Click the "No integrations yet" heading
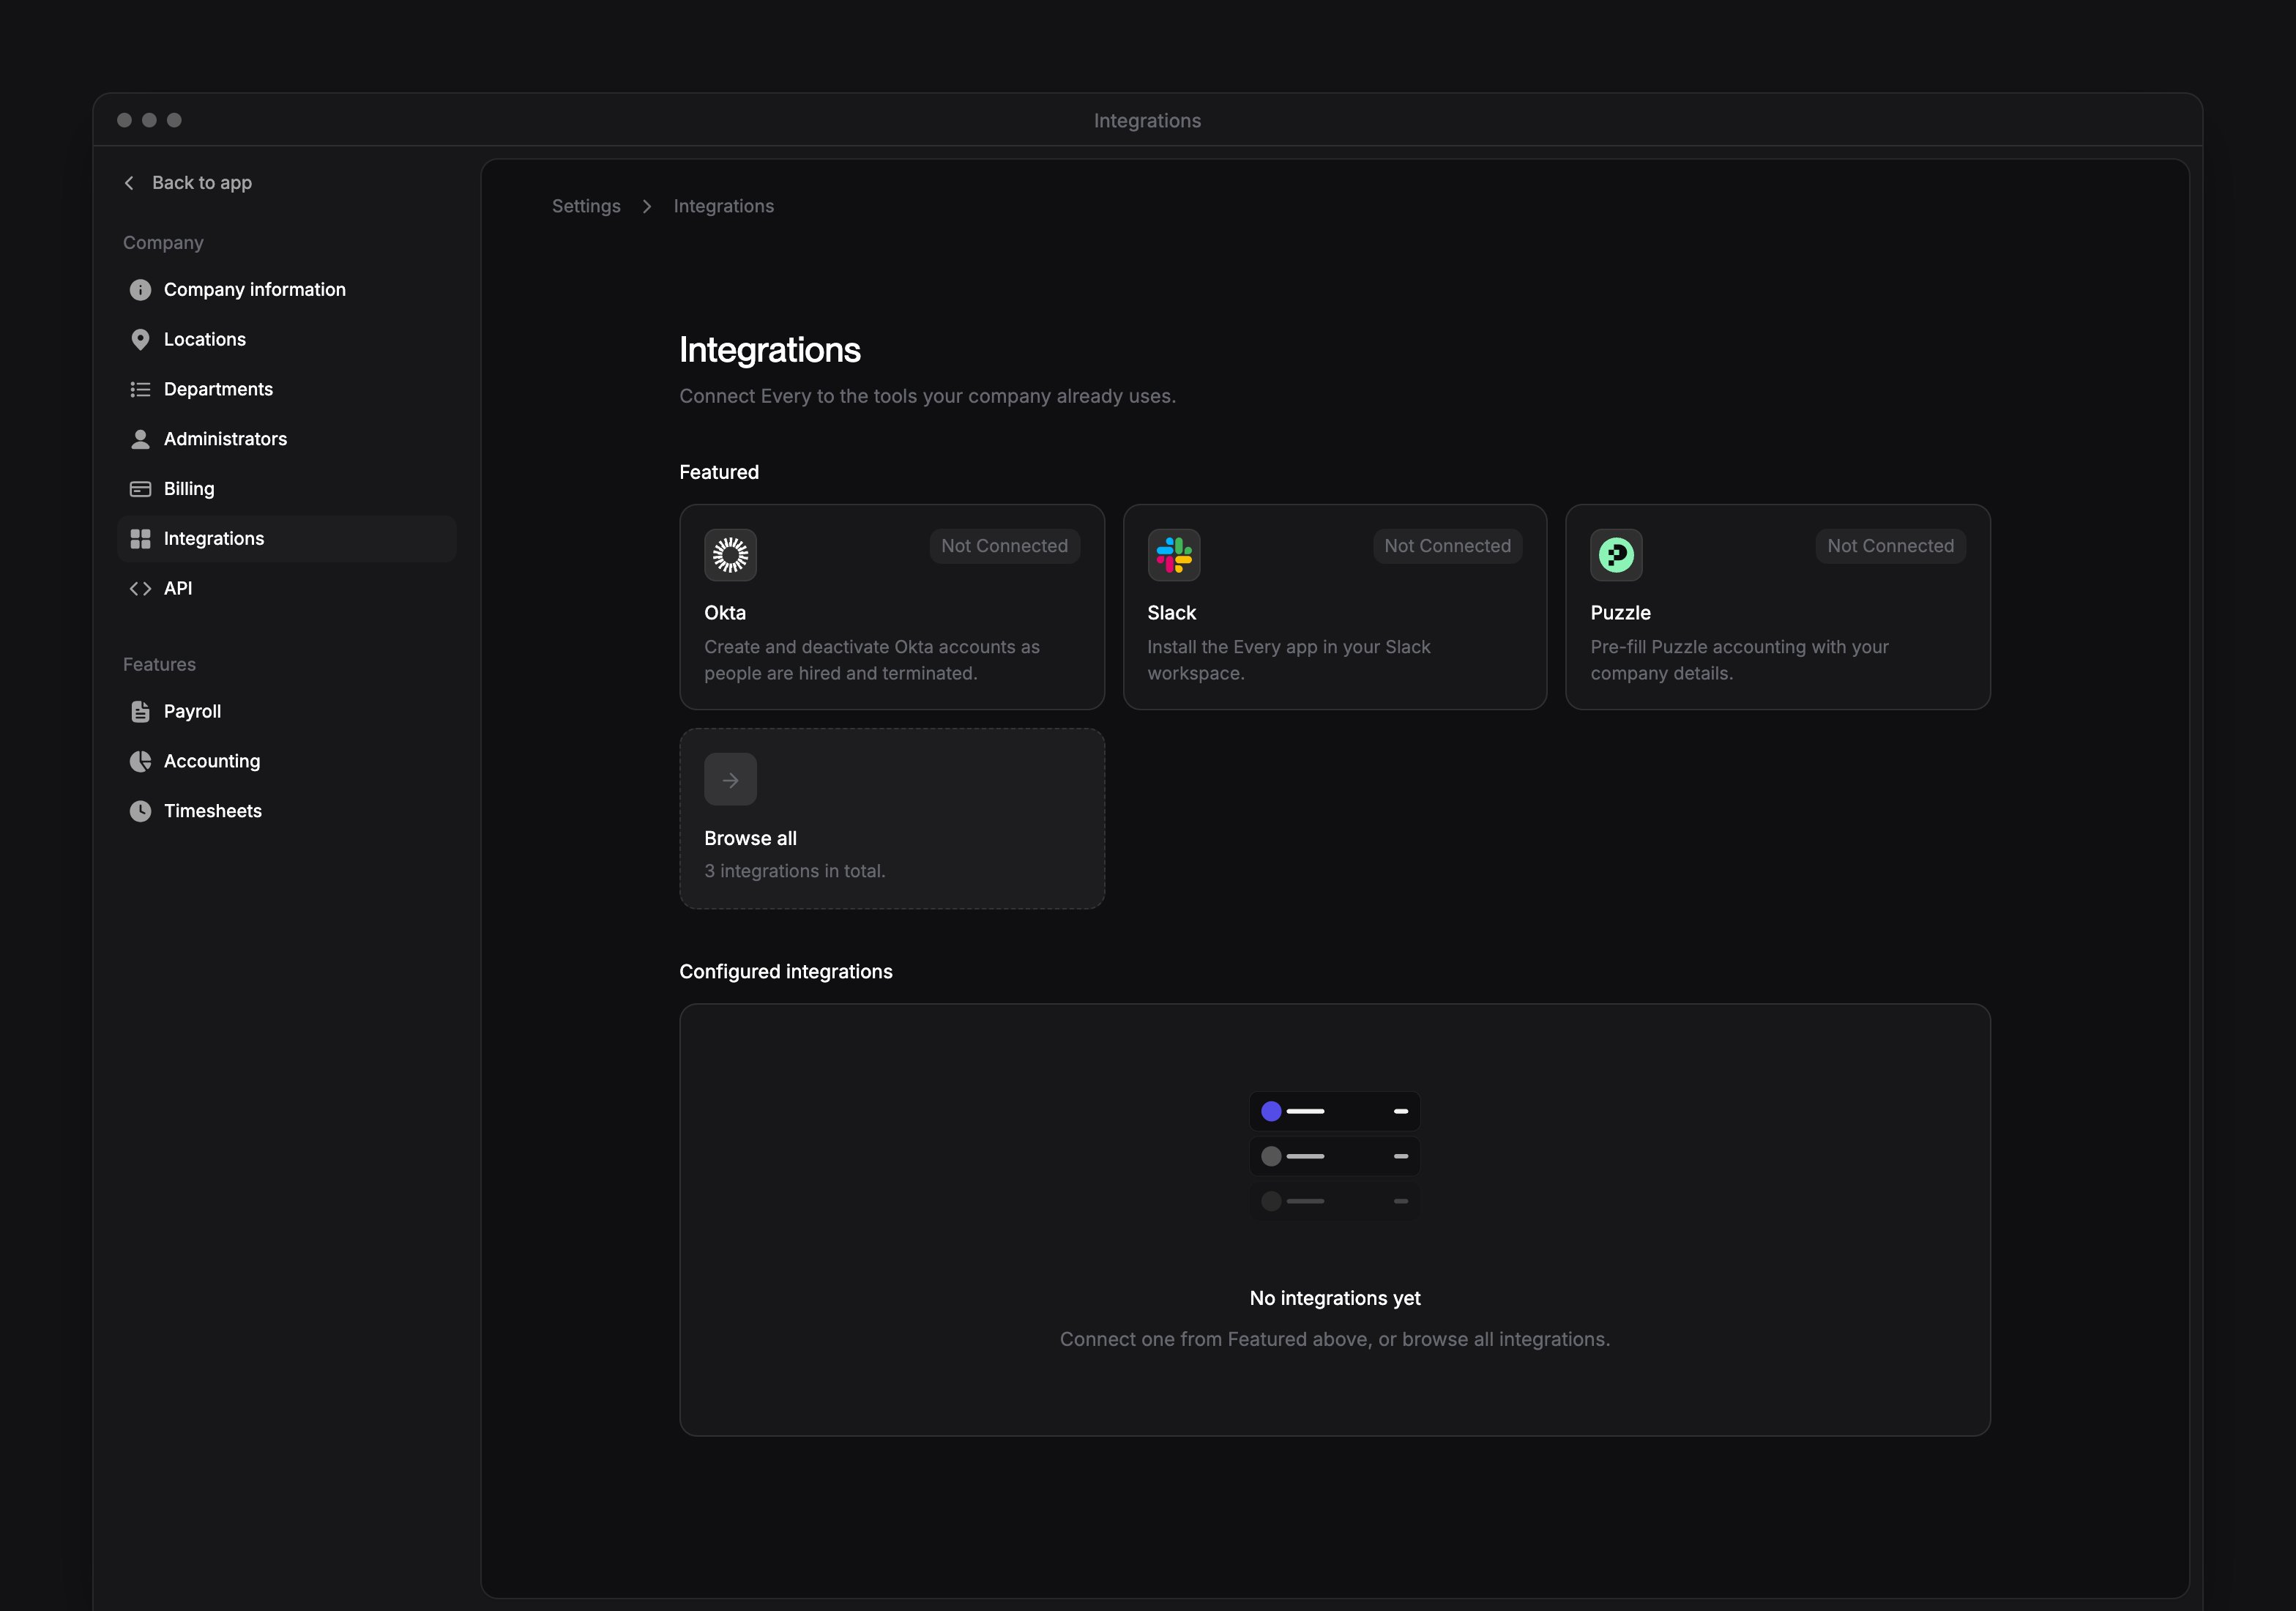2296x1611 pixels. pos(1335,1298)
